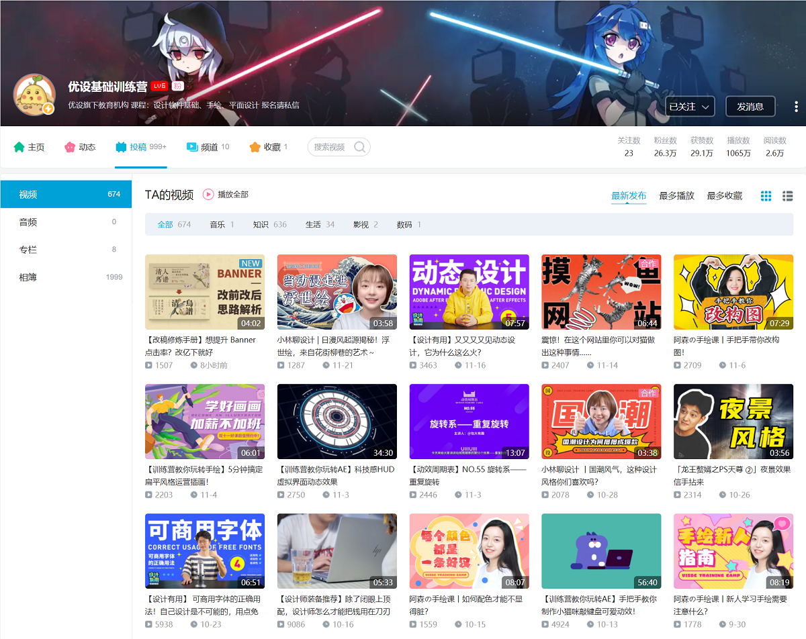This screenshot has height=639, width=806.
Task: Switch to grid view layout
Action: pos(766,196)
